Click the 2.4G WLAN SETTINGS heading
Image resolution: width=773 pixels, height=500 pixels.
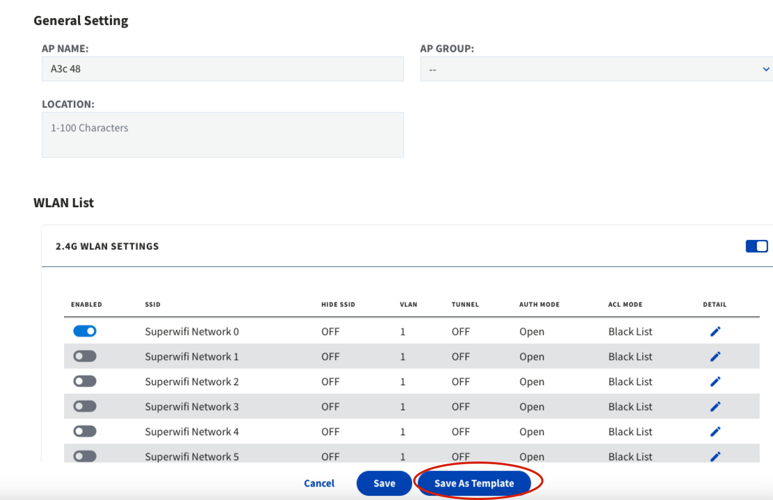107,246
